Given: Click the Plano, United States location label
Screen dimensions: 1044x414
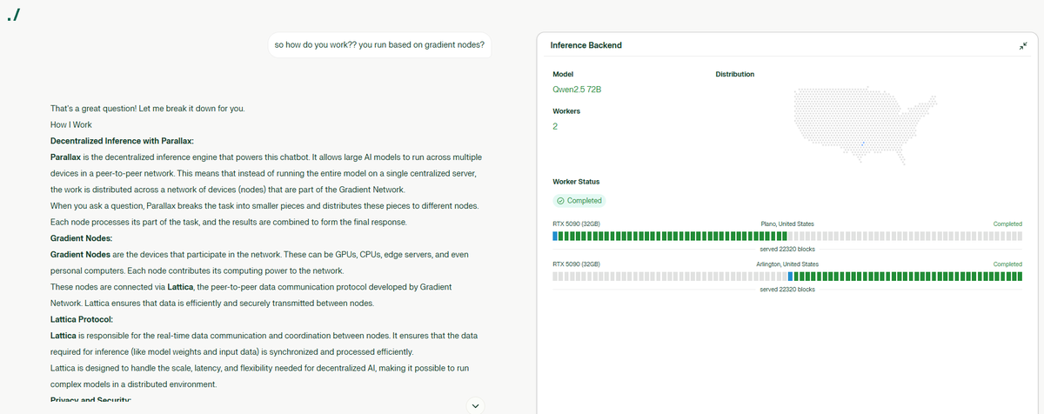Looking at the screenshot, I should tap(787, 224).
